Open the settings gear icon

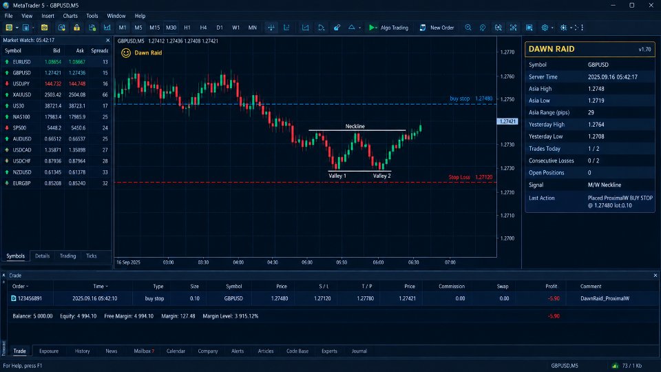pos(545,28)
